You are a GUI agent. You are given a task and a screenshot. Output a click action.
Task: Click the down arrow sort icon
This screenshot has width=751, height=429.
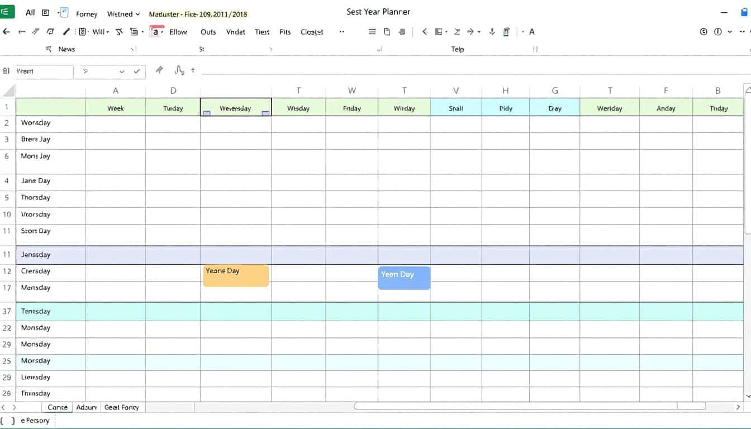coord(492,32)
